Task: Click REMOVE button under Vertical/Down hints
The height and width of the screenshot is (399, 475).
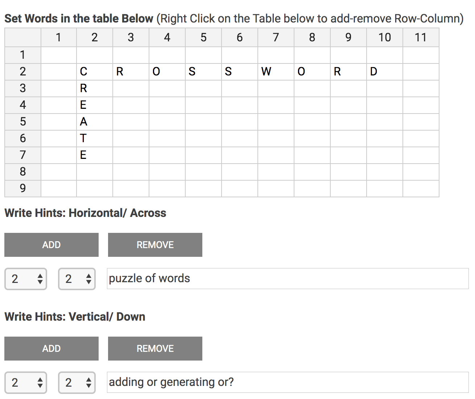Action: tap(155, 349)
